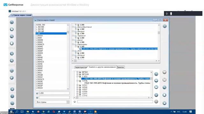Viewport: 204px width, 114px height.
Task: Open File Explorer from the taskbar
Action: tap(28, 111)
